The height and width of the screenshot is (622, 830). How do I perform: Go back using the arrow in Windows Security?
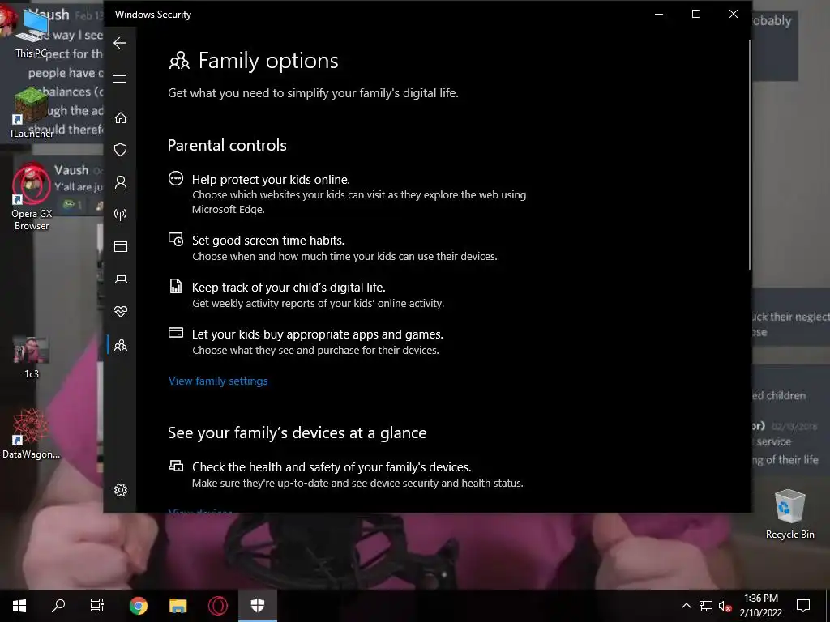120,43
